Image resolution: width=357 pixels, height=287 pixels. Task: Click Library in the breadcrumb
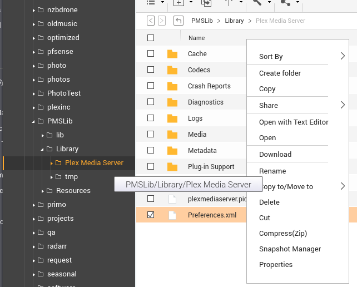(x=234, y=21)
